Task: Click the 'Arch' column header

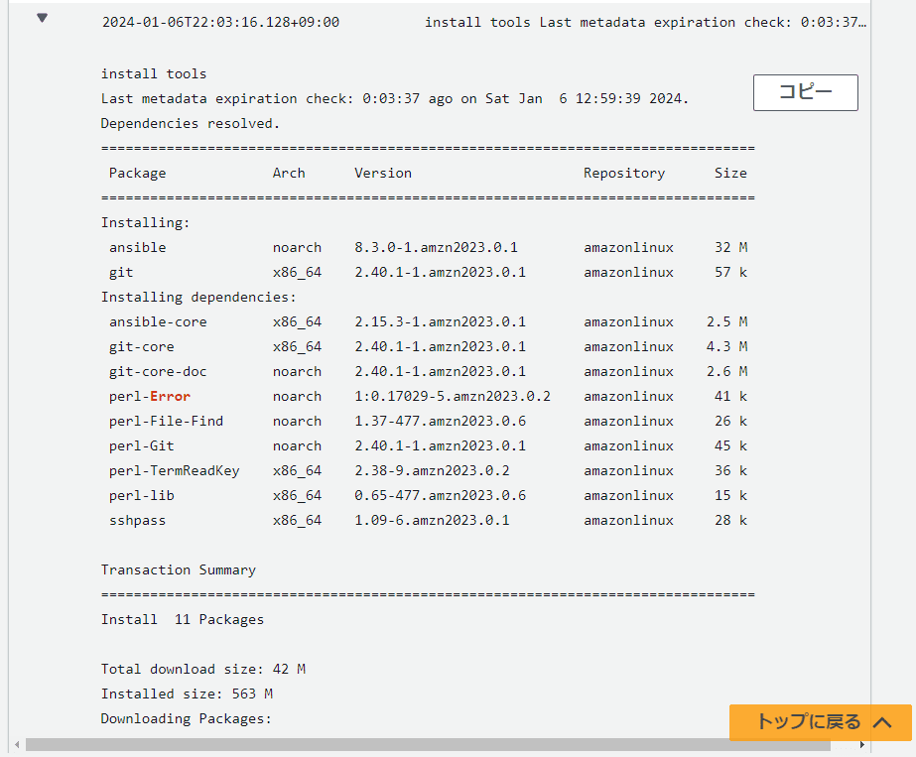Action: click(289, 174)
